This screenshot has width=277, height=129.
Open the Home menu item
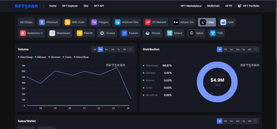tap(53, 6)
